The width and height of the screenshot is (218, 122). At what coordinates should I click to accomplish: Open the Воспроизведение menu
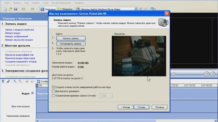point(61,3)
